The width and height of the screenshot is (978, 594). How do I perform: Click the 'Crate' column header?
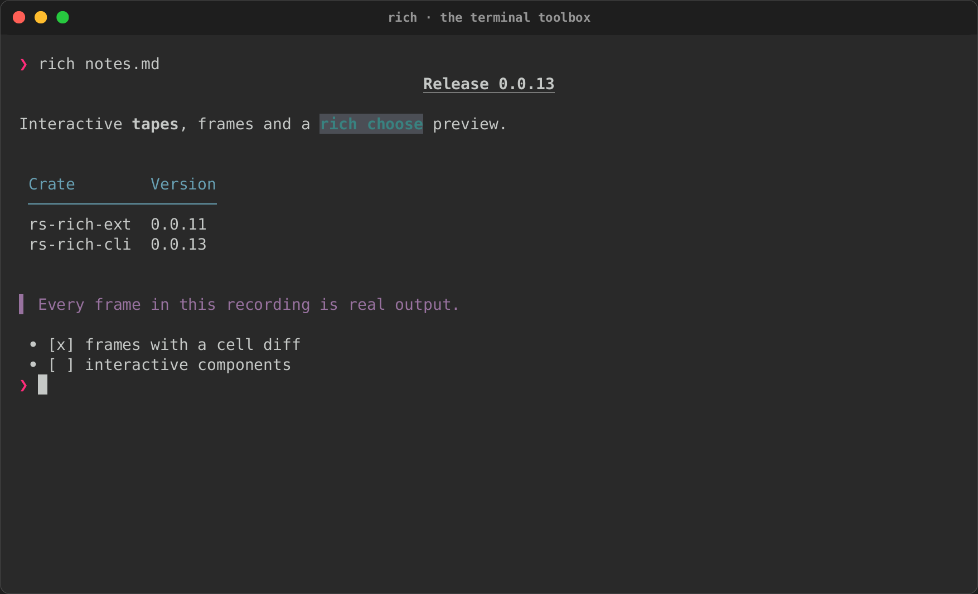pos(52,184)
